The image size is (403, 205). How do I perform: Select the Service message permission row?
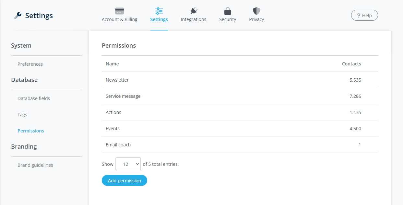click(x=123, y=96)
